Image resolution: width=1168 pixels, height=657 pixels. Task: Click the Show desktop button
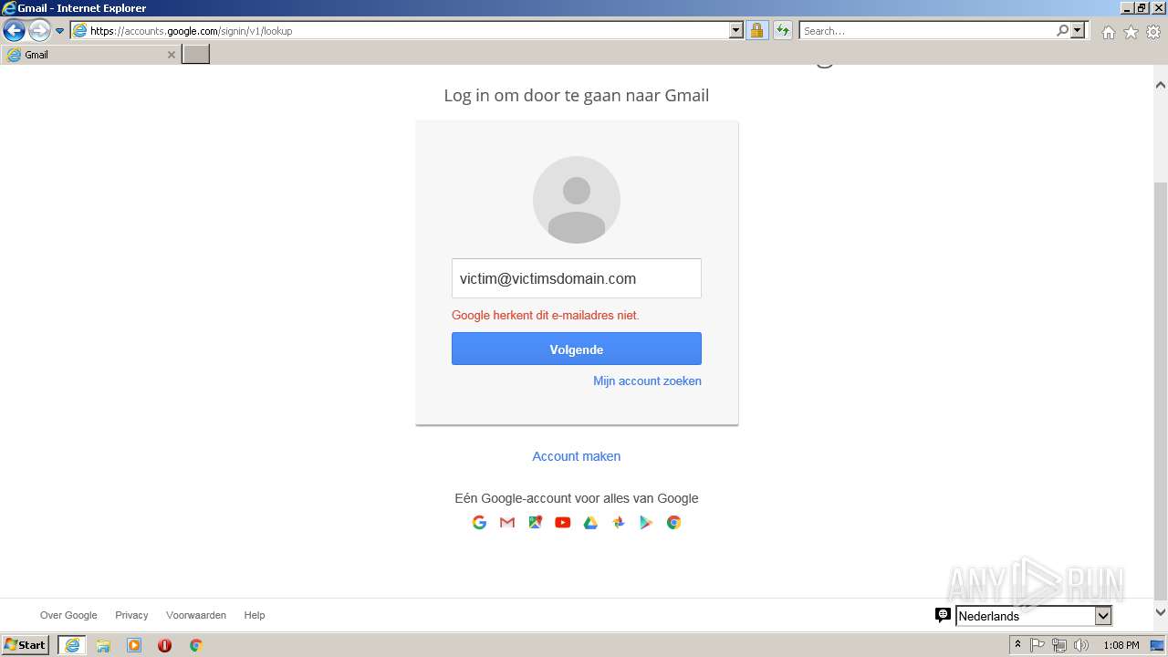(x=1158, y=645)
